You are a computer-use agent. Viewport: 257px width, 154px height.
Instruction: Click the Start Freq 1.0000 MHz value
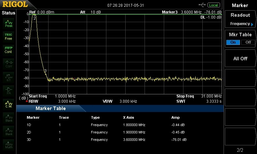[65, 96]
